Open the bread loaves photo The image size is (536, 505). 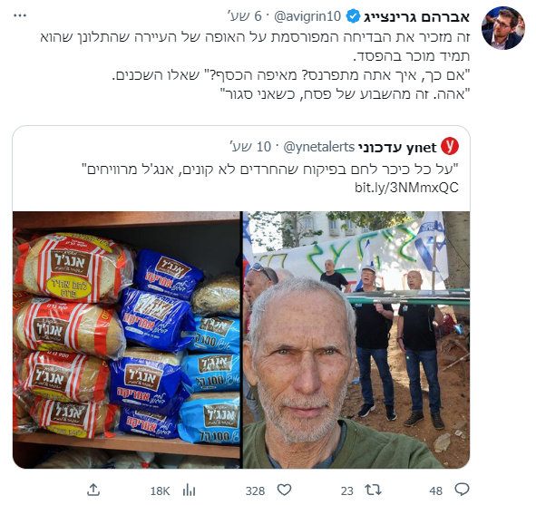point(126,340)
